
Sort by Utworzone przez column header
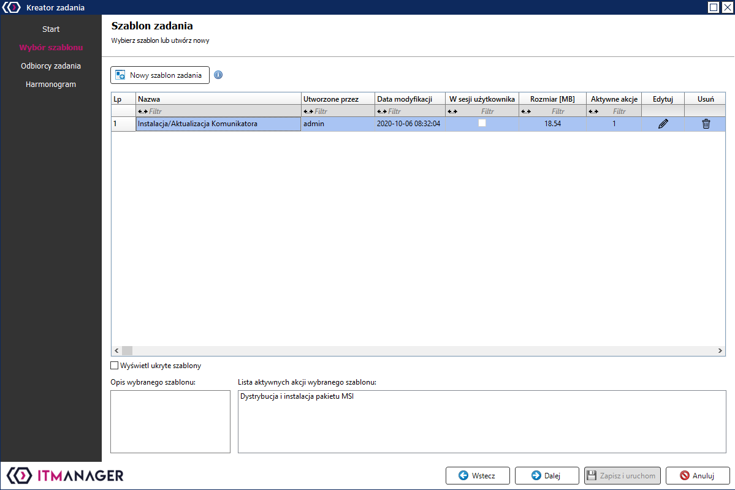tap(338, 99)
